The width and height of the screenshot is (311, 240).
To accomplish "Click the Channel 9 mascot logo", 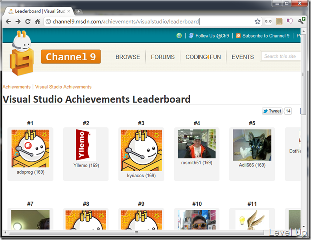I will click(x=22, y=54).
